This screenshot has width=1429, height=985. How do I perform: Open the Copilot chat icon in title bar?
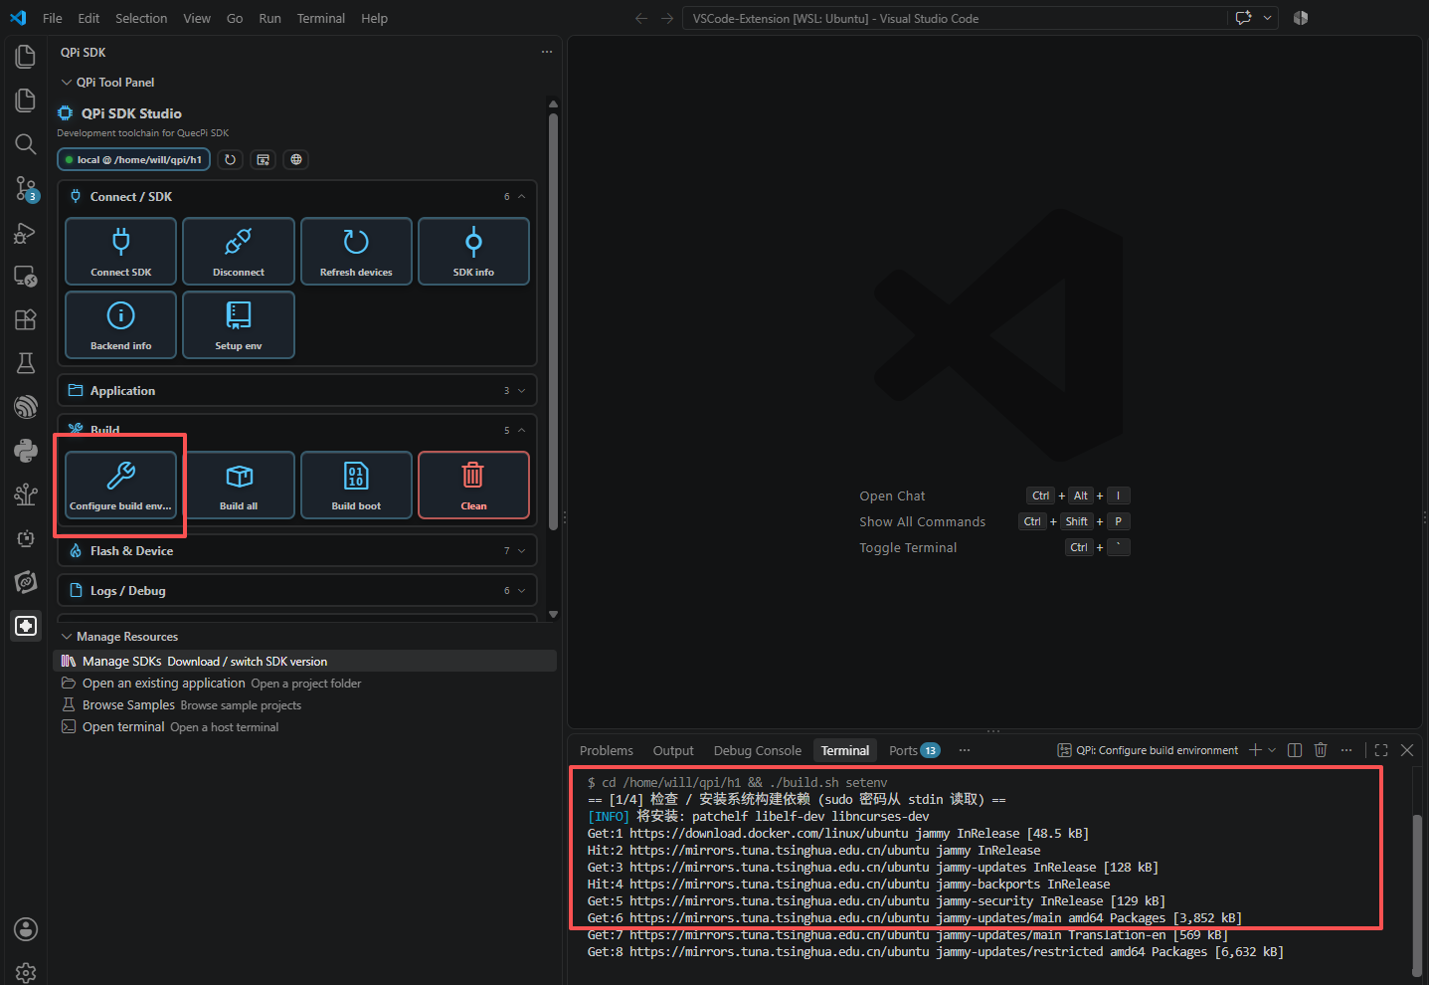(1243, 18)
